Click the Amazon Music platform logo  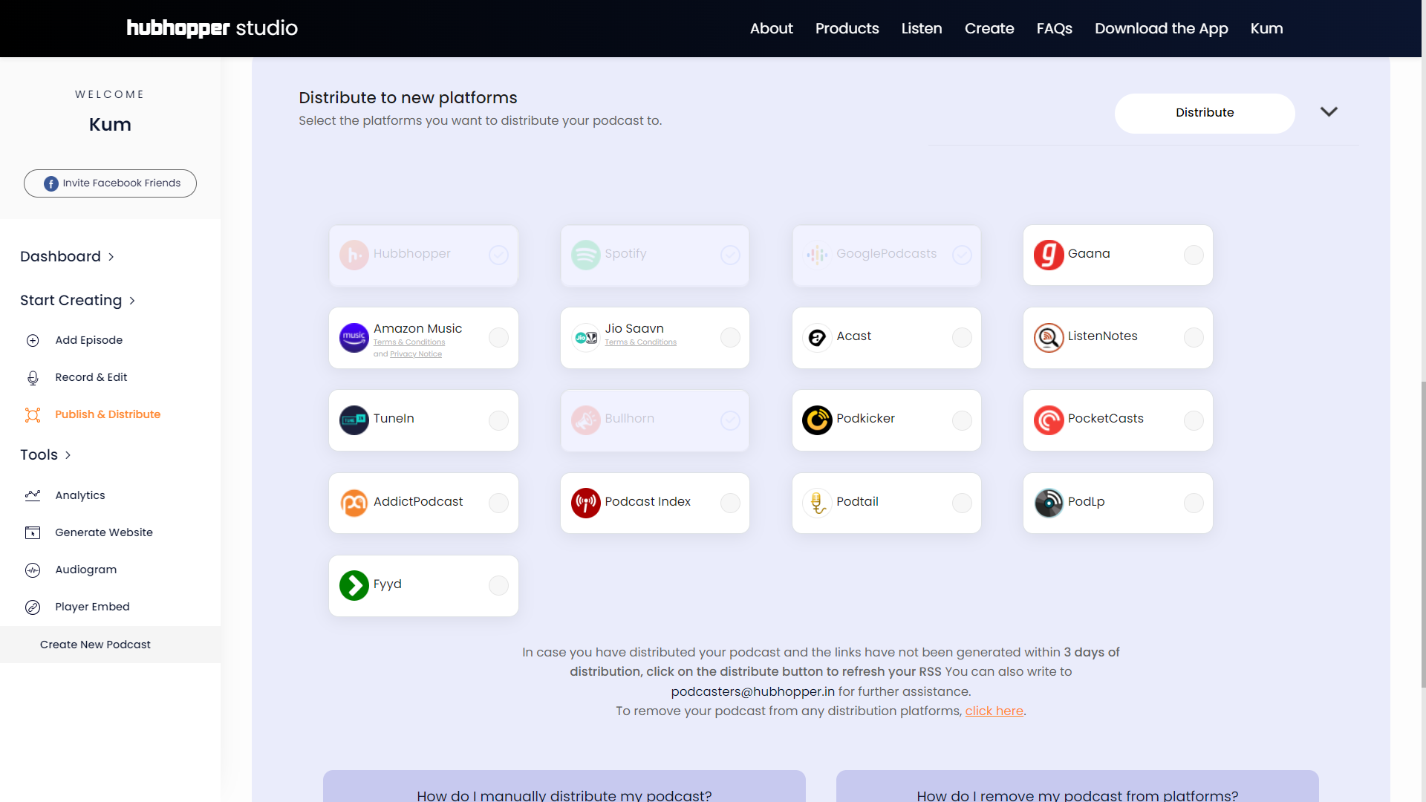pos(354,337)
